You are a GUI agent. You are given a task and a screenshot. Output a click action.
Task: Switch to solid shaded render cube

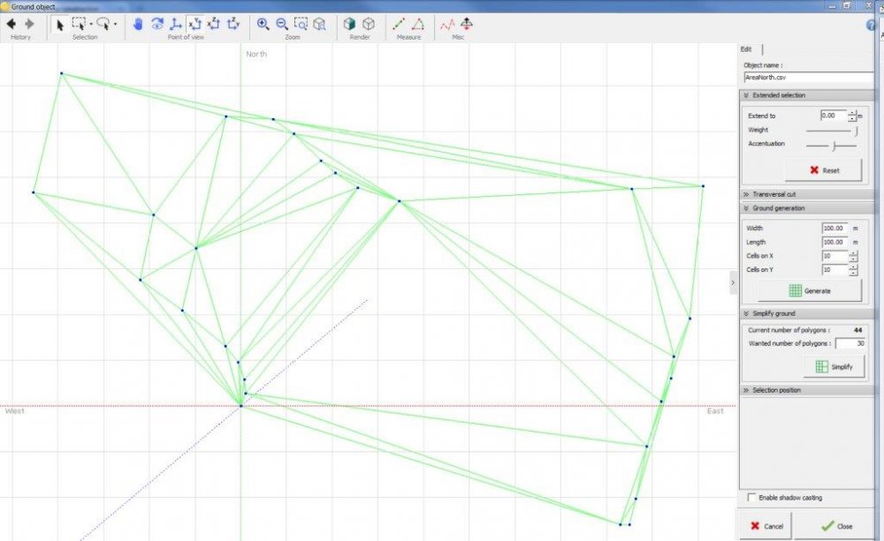pos(350,25)
